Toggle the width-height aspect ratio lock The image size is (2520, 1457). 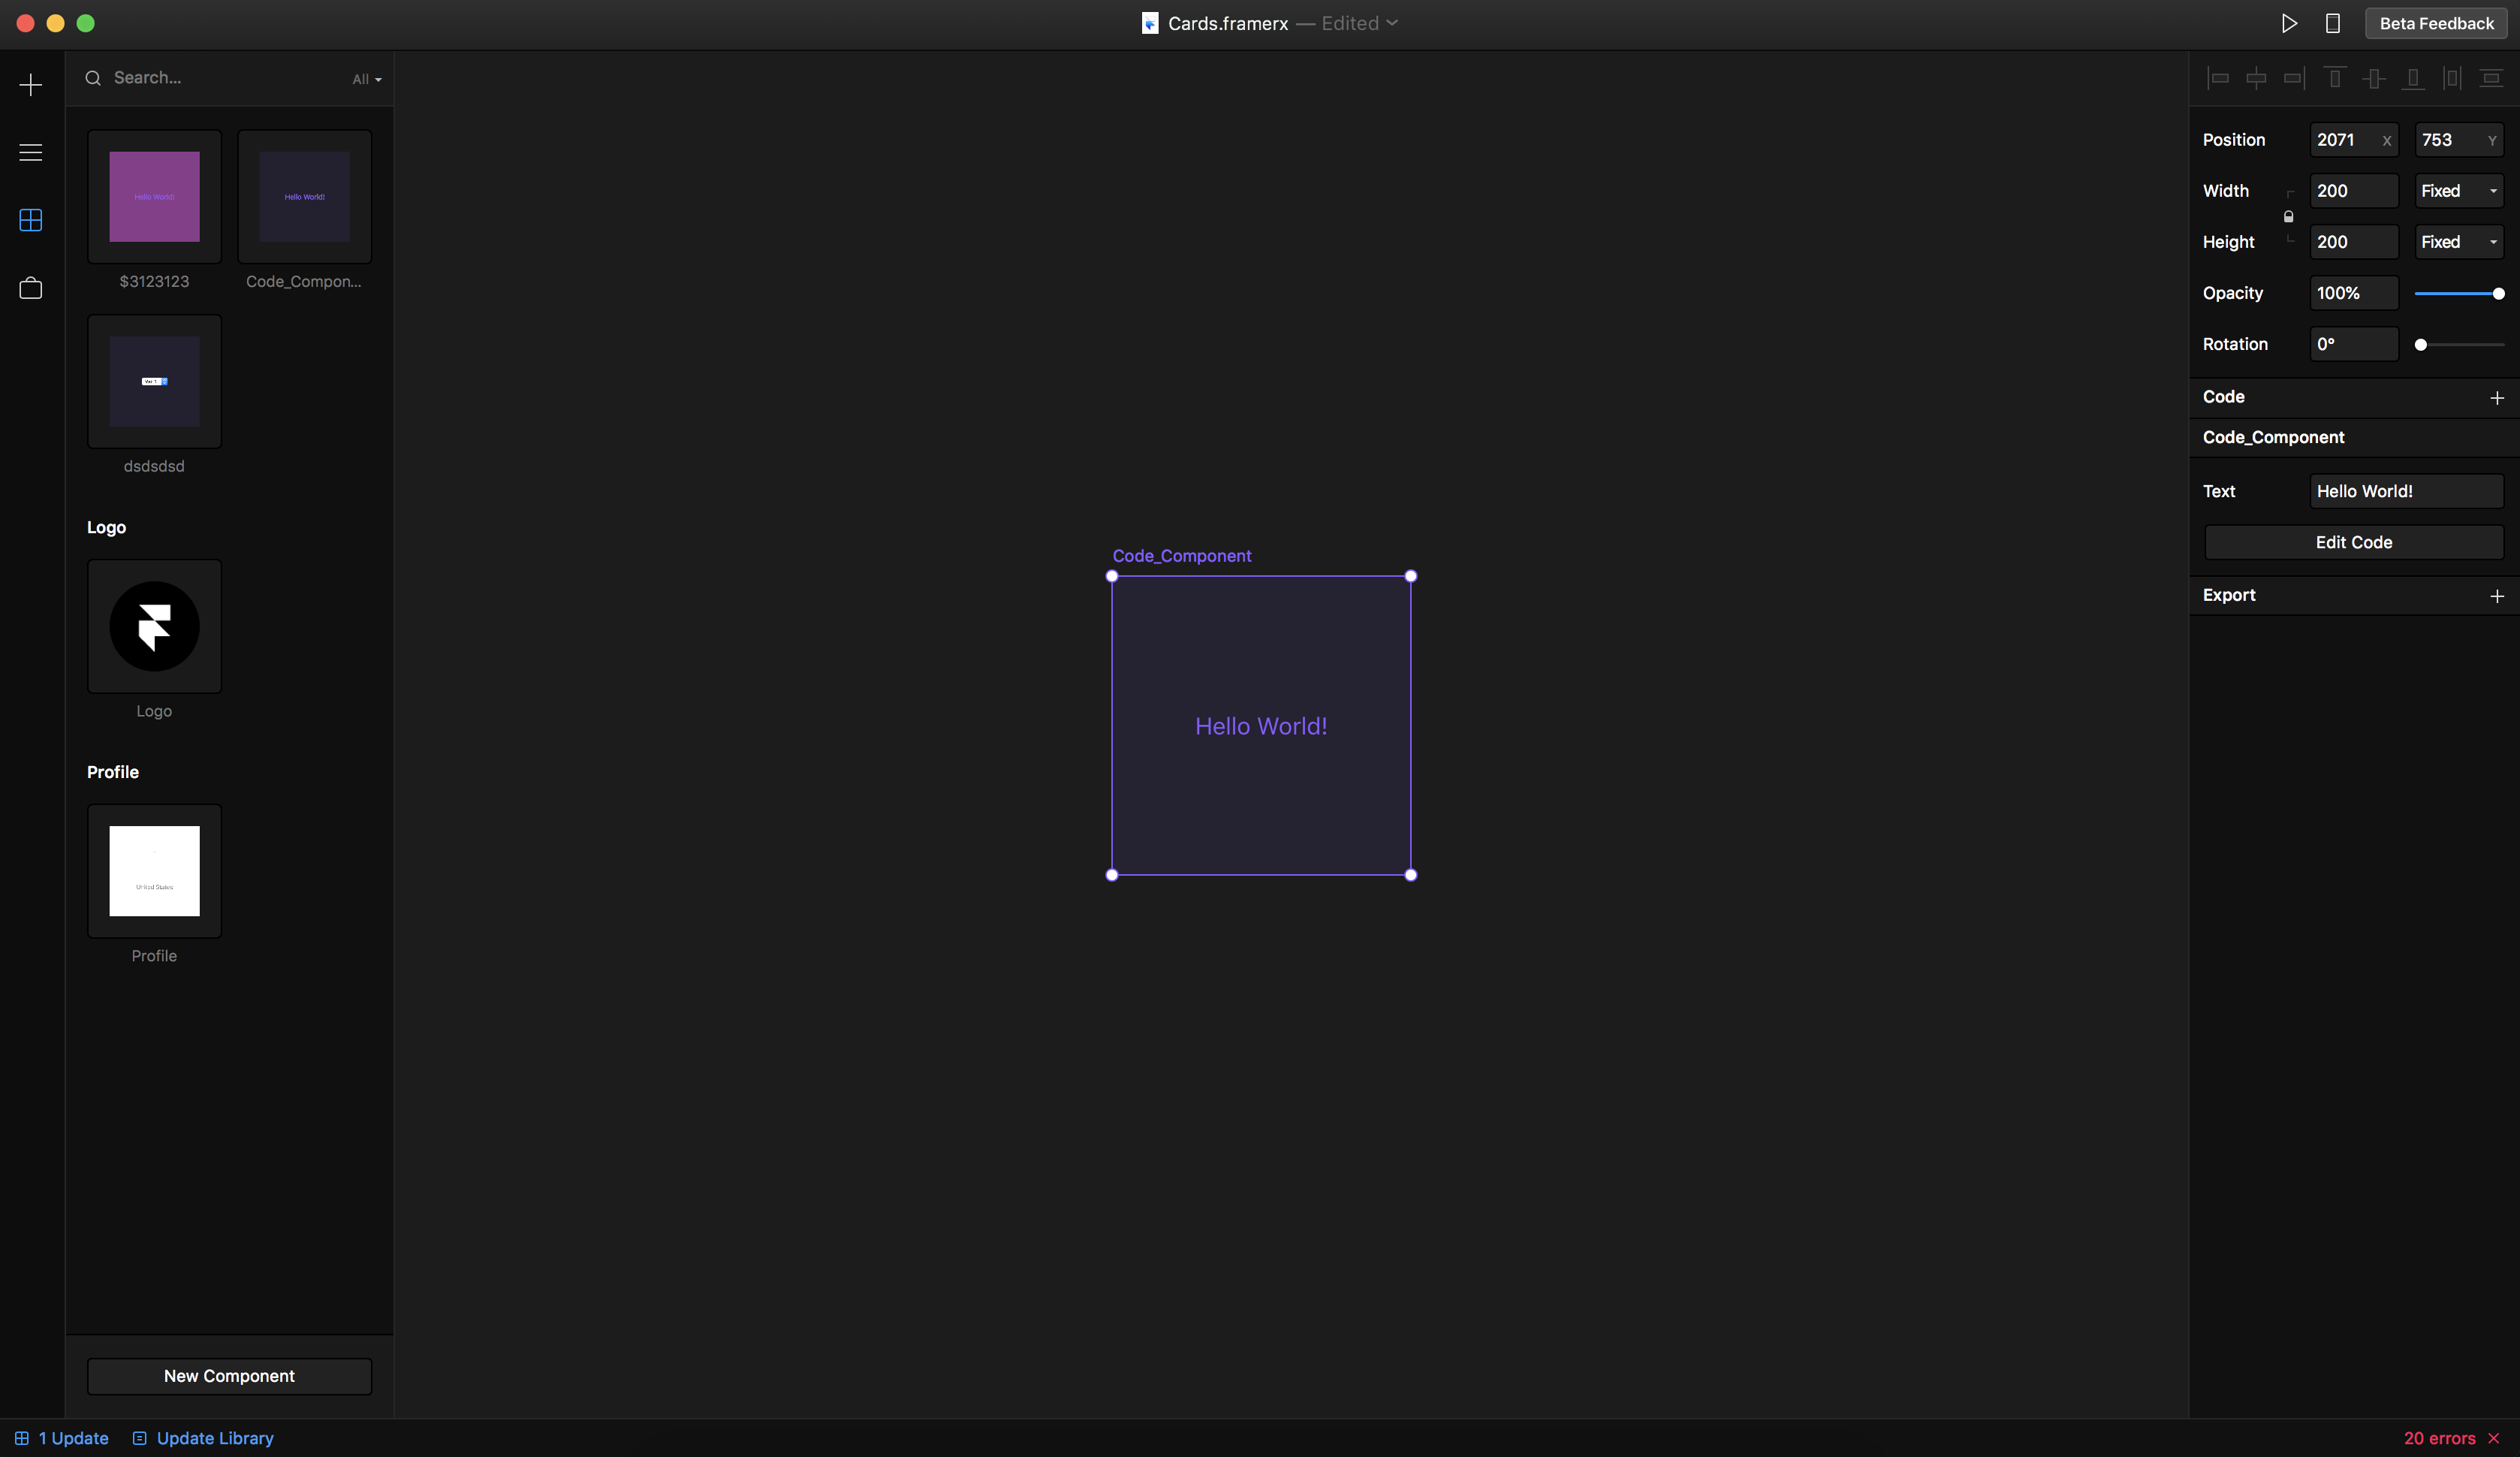tap(2289, 216)
